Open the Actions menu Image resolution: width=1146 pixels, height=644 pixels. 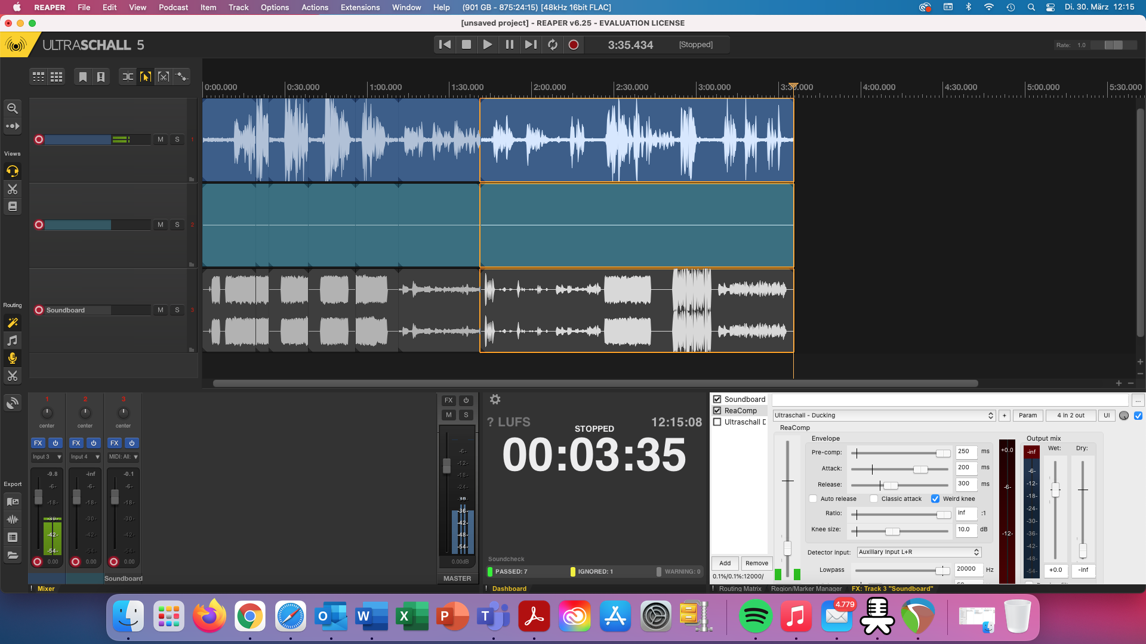click(315, 7)
